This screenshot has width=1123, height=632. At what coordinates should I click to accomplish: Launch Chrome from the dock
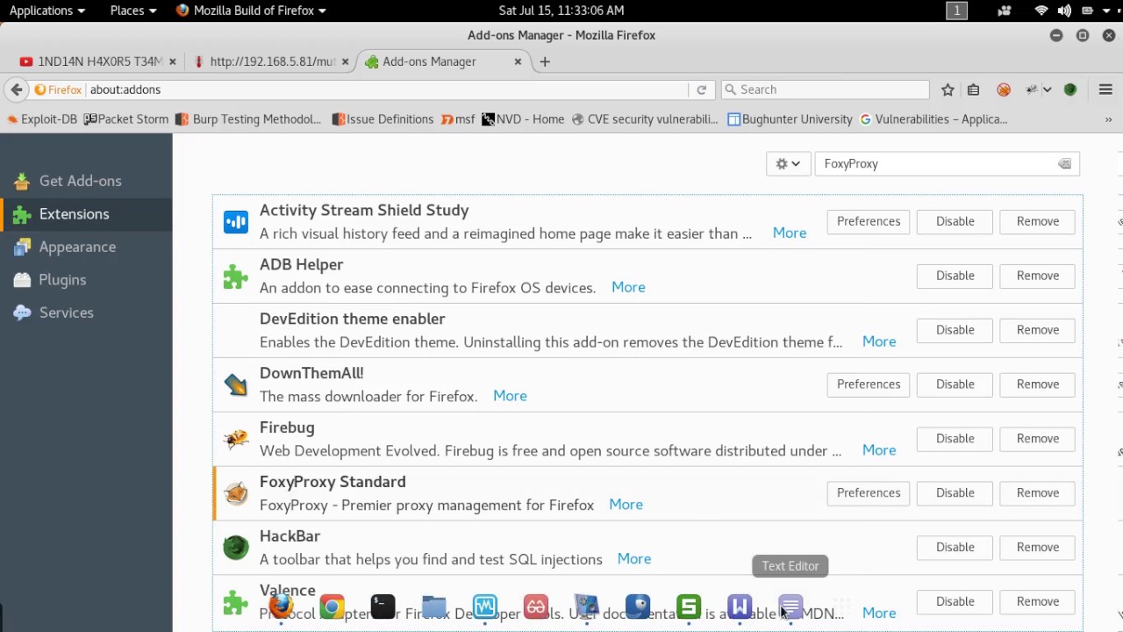coord(332,607)
